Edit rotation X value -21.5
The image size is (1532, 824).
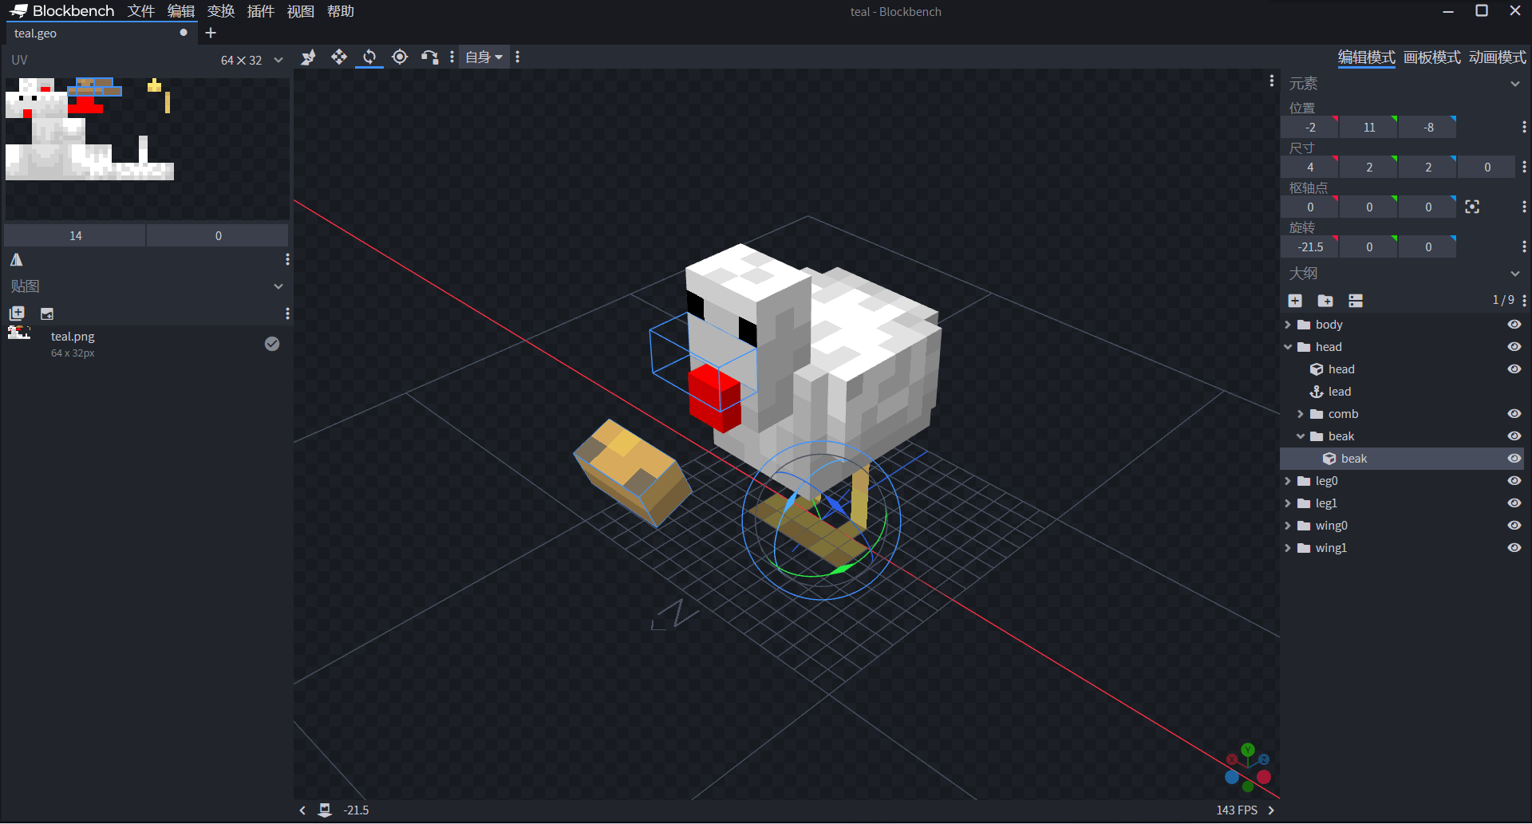1309,247
